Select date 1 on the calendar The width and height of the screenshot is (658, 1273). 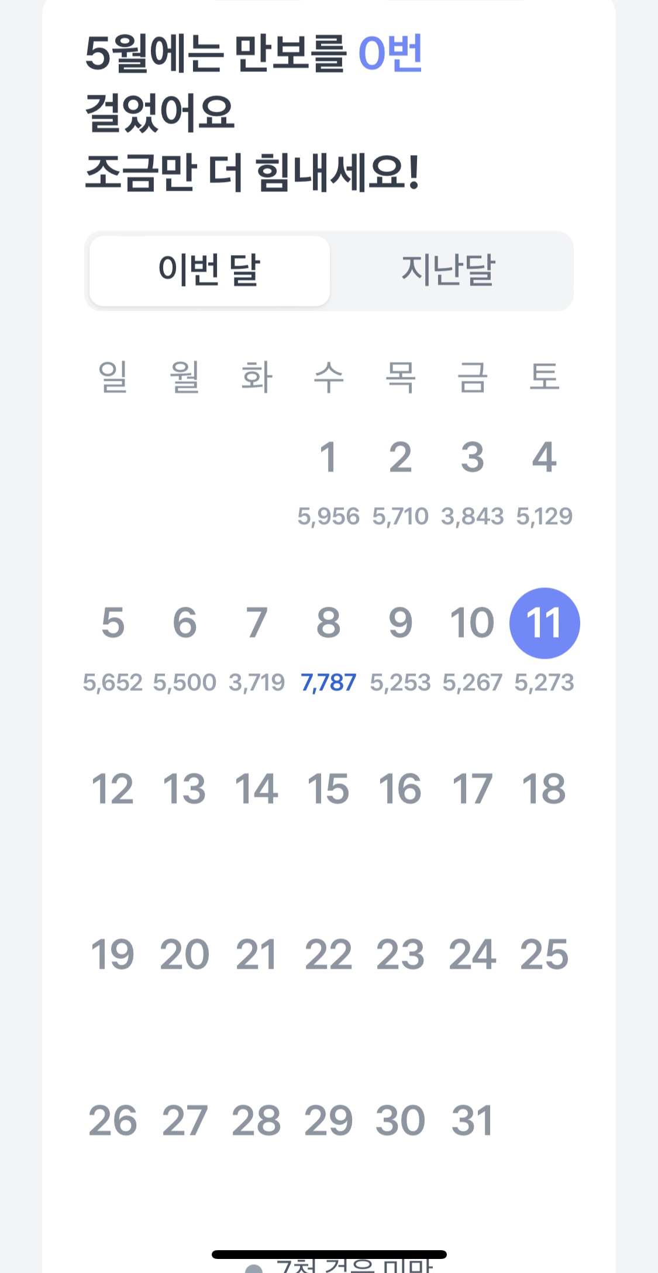pos(328,457)
